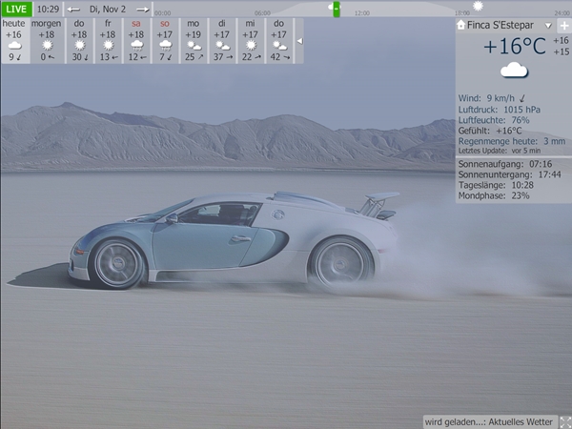The image size is (572, 429).
Task: Click the 18:00 mark on the timeline
Action: coord(462,13)
